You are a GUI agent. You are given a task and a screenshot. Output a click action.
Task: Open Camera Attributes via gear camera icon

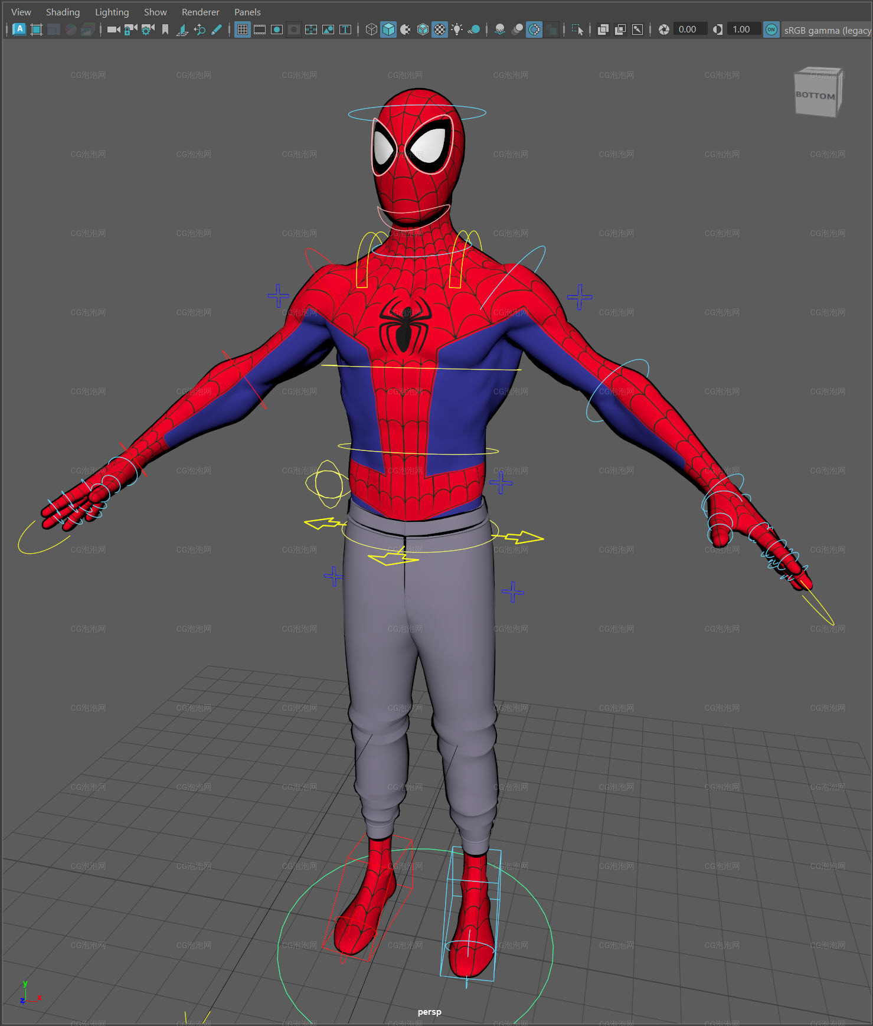click(148, 30)
